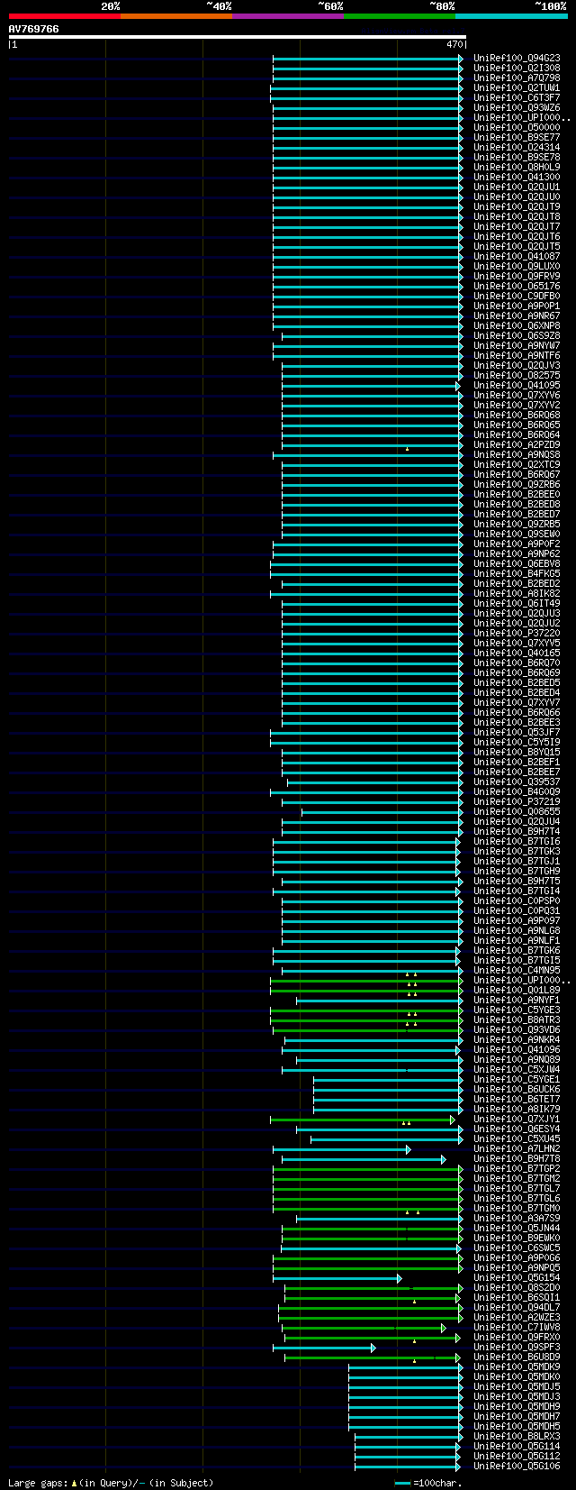576x1490 pixels.
Task: Click the UniRef100_Q01L89 label
Action: point(517,991)
